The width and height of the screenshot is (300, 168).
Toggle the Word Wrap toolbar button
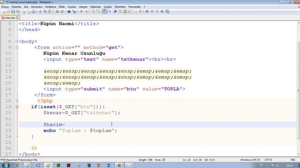[x=105, y=12]
